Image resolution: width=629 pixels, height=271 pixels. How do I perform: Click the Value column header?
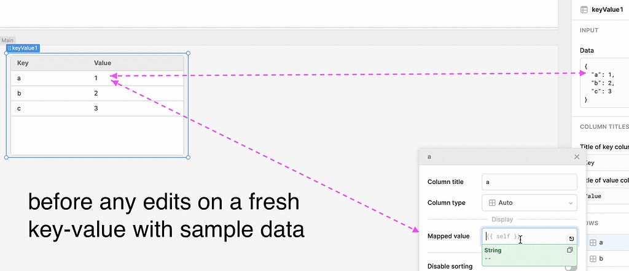click(103, 63)
